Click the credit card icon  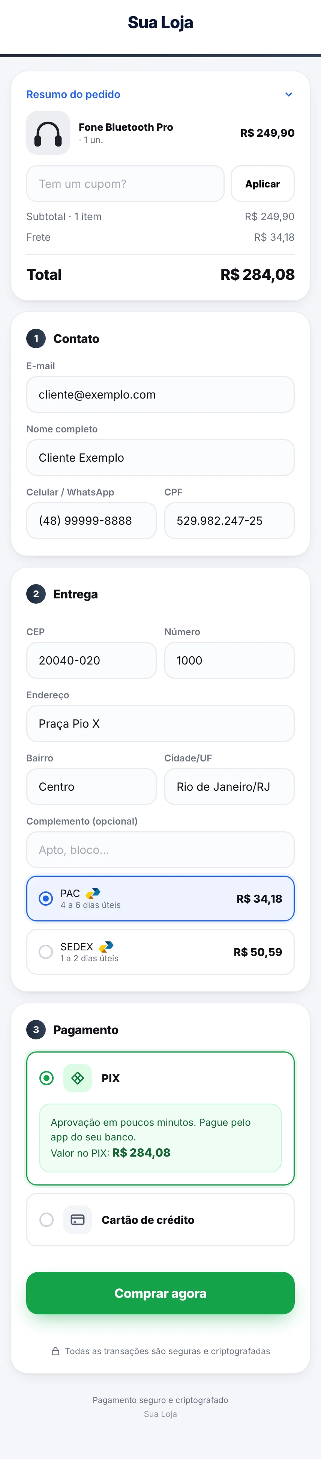[77, 1219]
